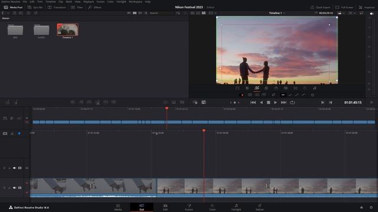Viewport: 378px width, 212px height.
Task: Toggle loop playback
Action: coord(292,102)
